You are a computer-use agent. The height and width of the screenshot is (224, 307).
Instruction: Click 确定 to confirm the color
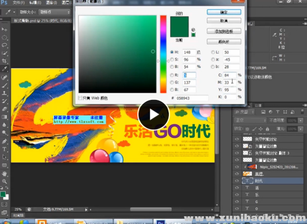[224, 12]
